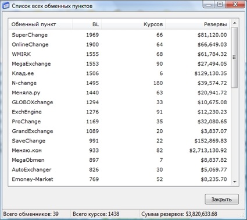Select the Клад.ее row
Screen dimensions: 247x220
tap(119, 73)
